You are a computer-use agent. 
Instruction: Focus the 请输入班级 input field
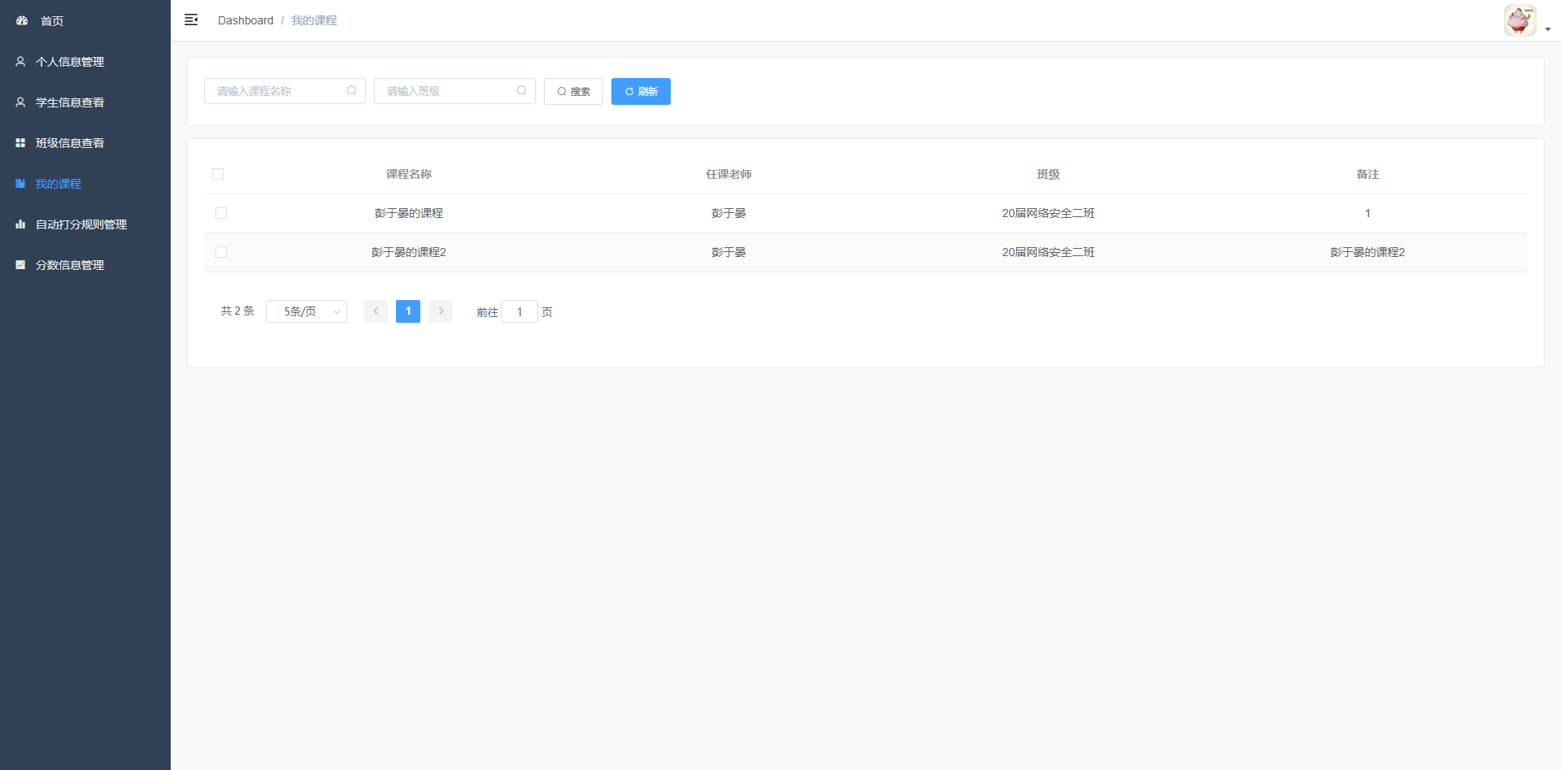[x=447, y=91]
